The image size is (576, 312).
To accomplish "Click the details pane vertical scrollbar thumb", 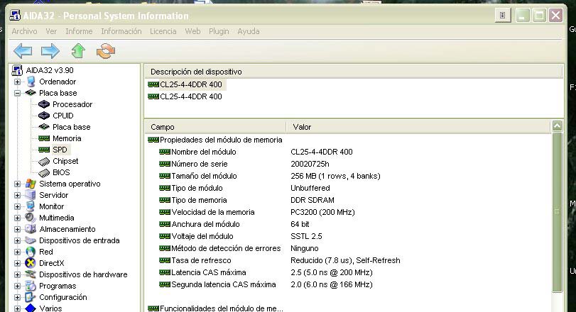I will [557, 212].
